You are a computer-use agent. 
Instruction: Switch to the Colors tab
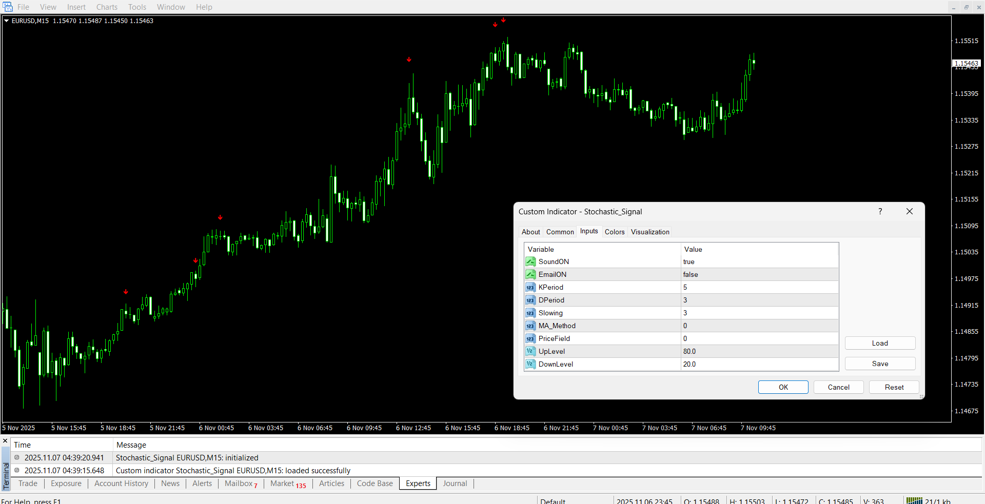pos(614,232)
